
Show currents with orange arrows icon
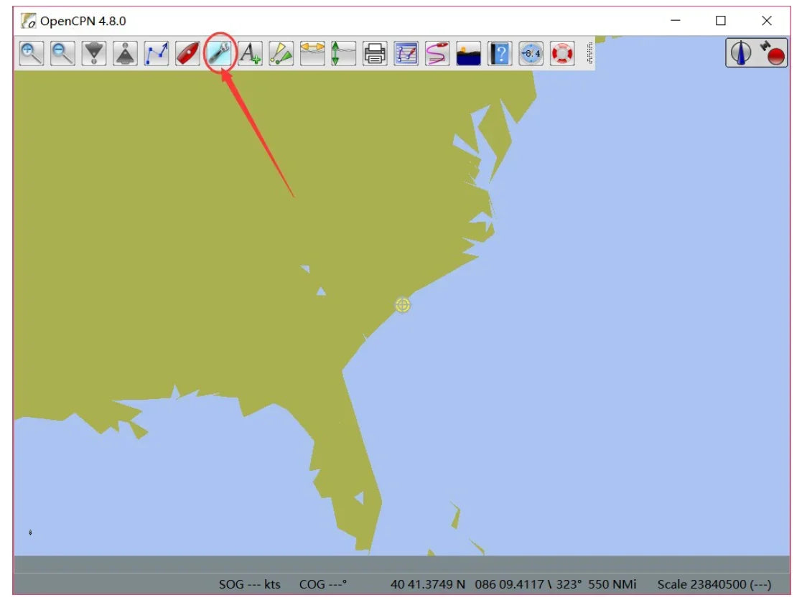312,53
